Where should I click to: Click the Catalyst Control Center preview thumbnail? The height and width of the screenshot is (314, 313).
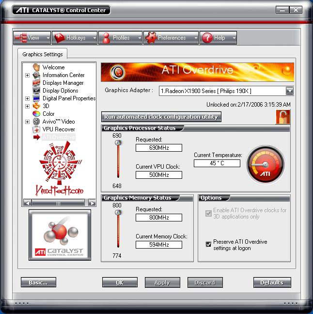(x=60, y=235)
